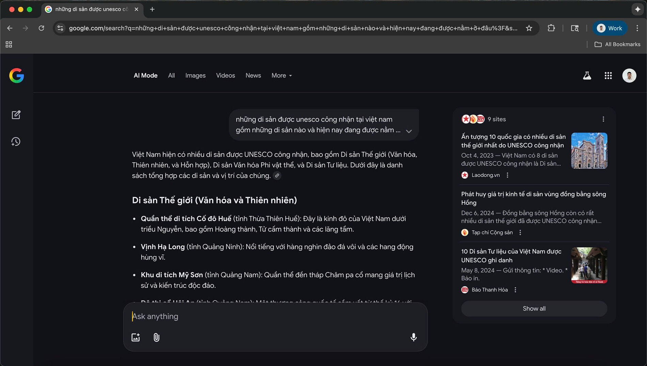Click the microphone icon to speak a question

413,337
